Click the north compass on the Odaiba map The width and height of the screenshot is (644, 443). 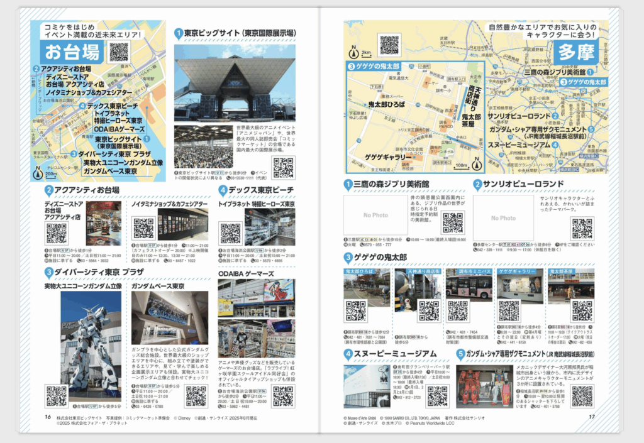pyautogui.click(x=38, y=171)
